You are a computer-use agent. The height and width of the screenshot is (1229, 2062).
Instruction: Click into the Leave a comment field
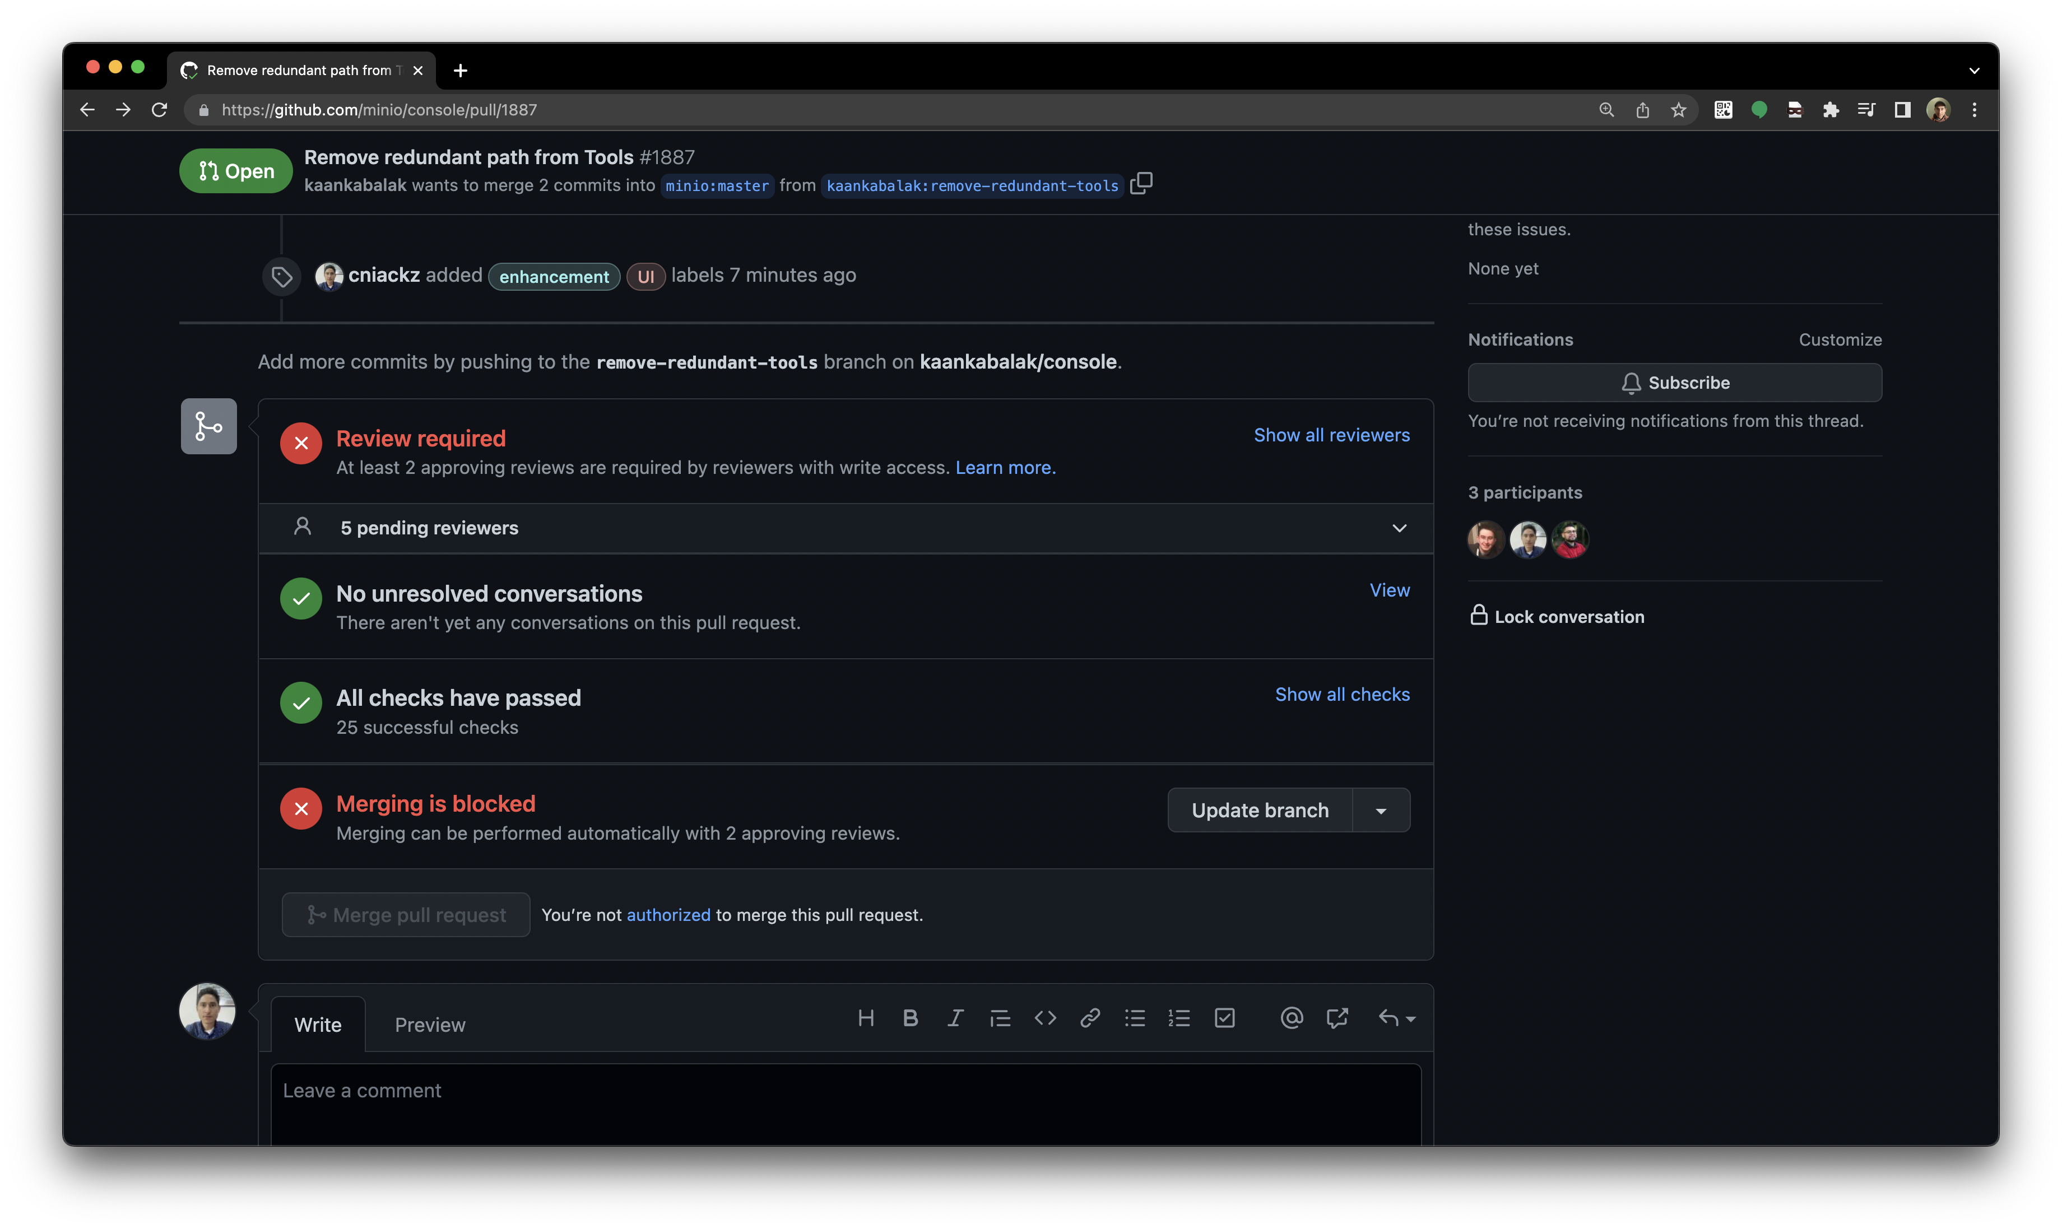(x=845, y=1101)
